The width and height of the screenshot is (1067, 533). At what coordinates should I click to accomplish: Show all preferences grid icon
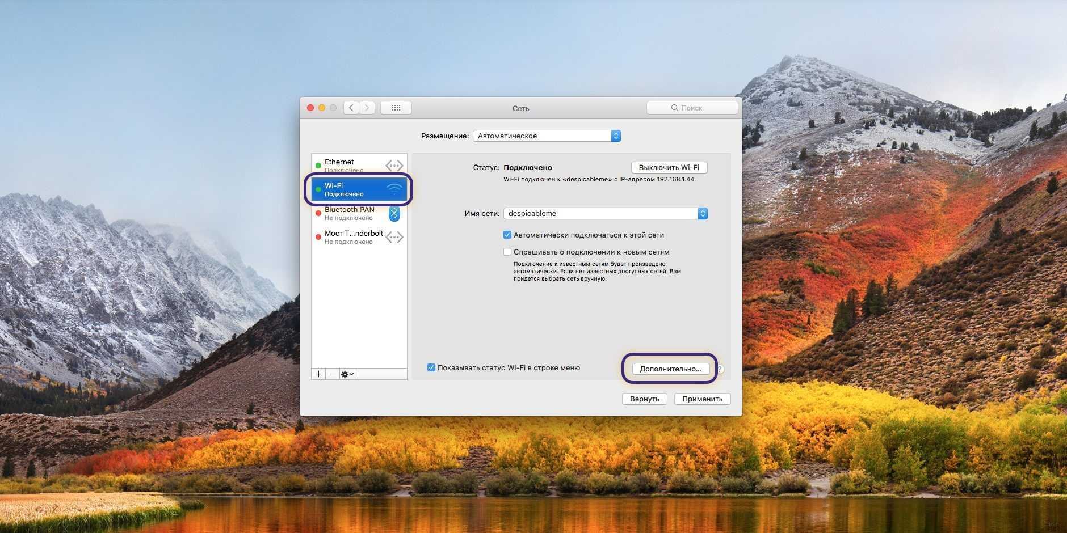(396, 108)
